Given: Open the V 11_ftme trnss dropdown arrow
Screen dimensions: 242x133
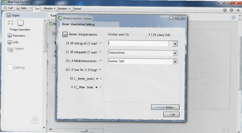Looking at the screenshot, I should pos(96,87).
